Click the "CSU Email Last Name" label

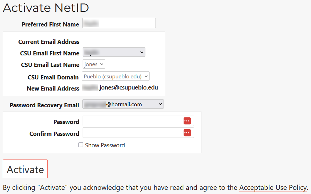click(x=50, y=65)
